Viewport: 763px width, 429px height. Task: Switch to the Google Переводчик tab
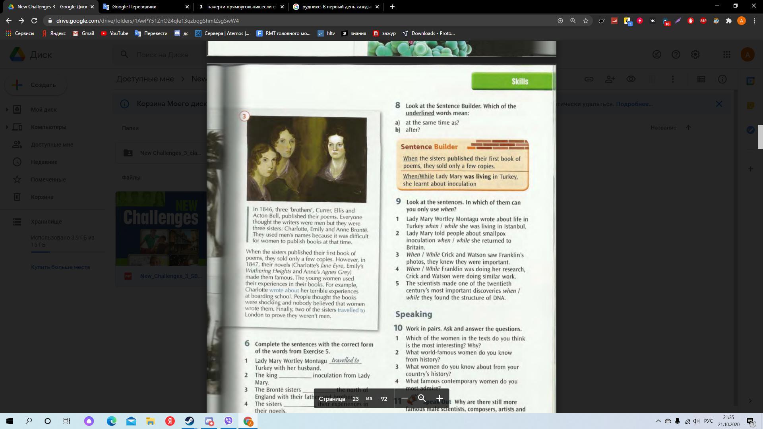(146, 7)
